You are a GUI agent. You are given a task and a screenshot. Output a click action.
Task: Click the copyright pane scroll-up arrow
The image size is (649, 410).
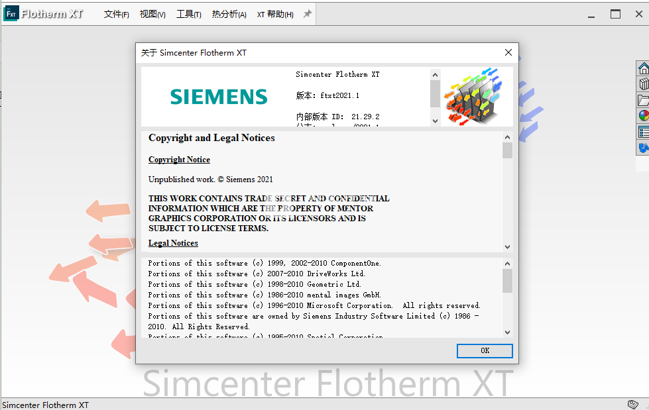tap(507, 137)
